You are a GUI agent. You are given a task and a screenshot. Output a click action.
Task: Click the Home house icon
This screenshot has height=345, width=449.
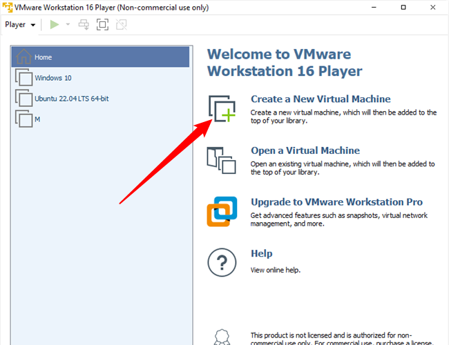23,57
